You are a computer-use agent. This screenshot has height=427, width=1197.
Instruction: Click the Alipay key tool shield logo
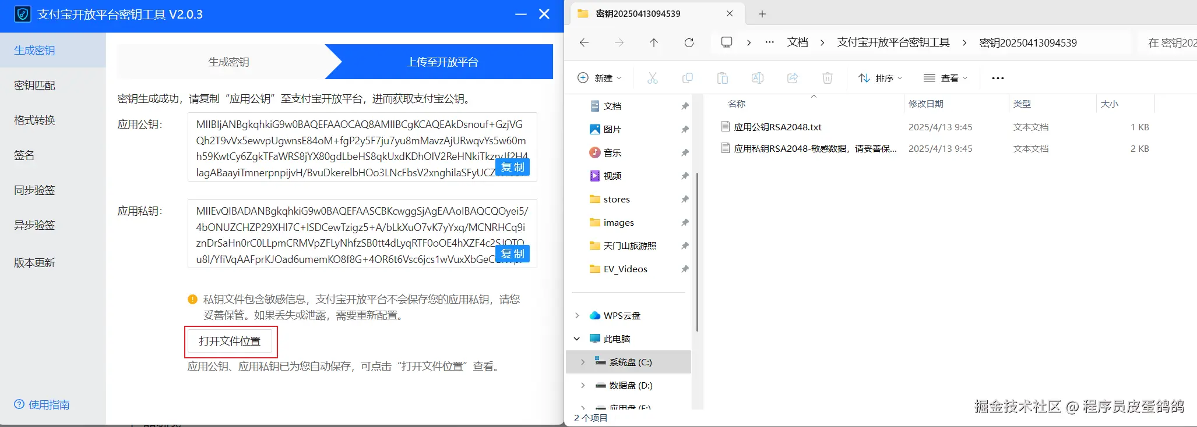(22, 14)
